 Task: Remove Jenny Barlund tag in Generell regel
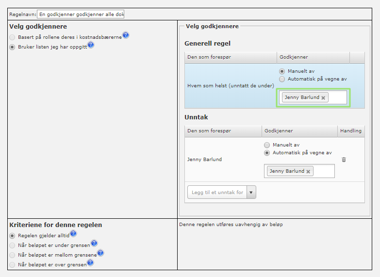[x=323, y=98]
